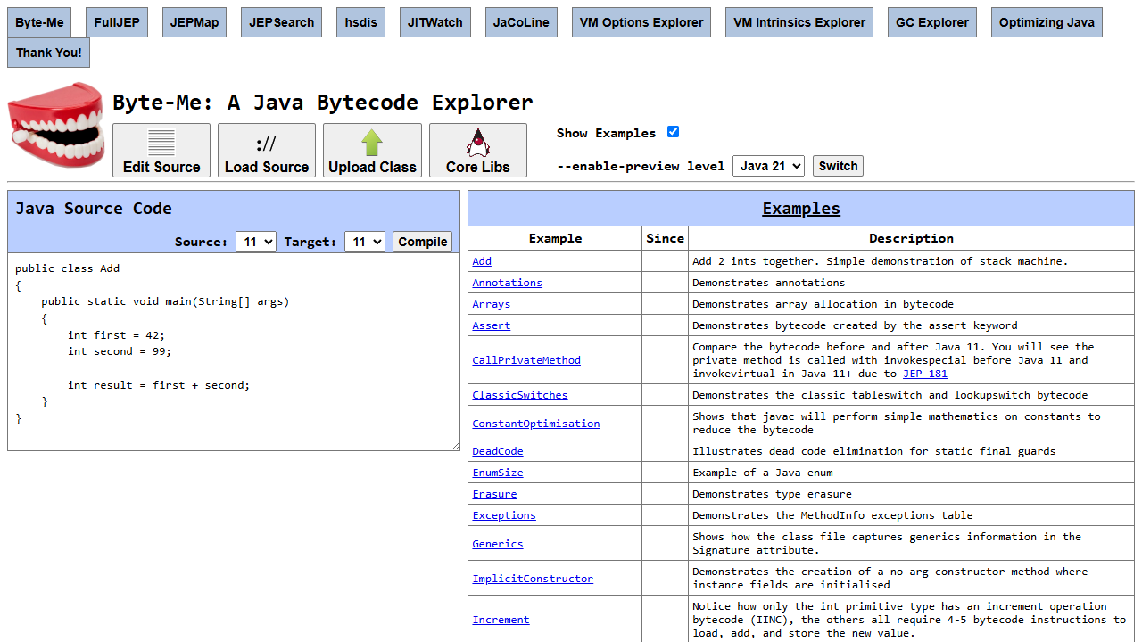Open the CallPrivateMethod example
This screenshot has width=1142, height=642.
[x=526, y=360]
